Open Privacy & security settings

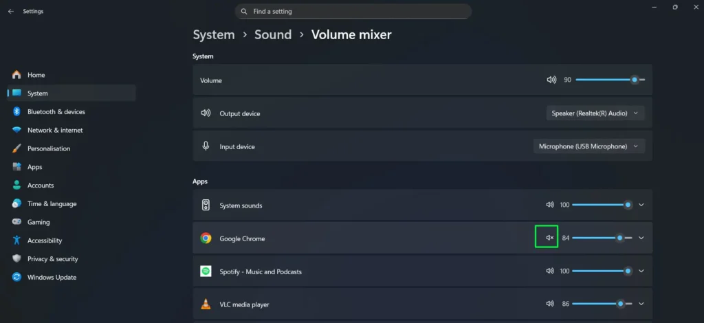click(71, 259)
